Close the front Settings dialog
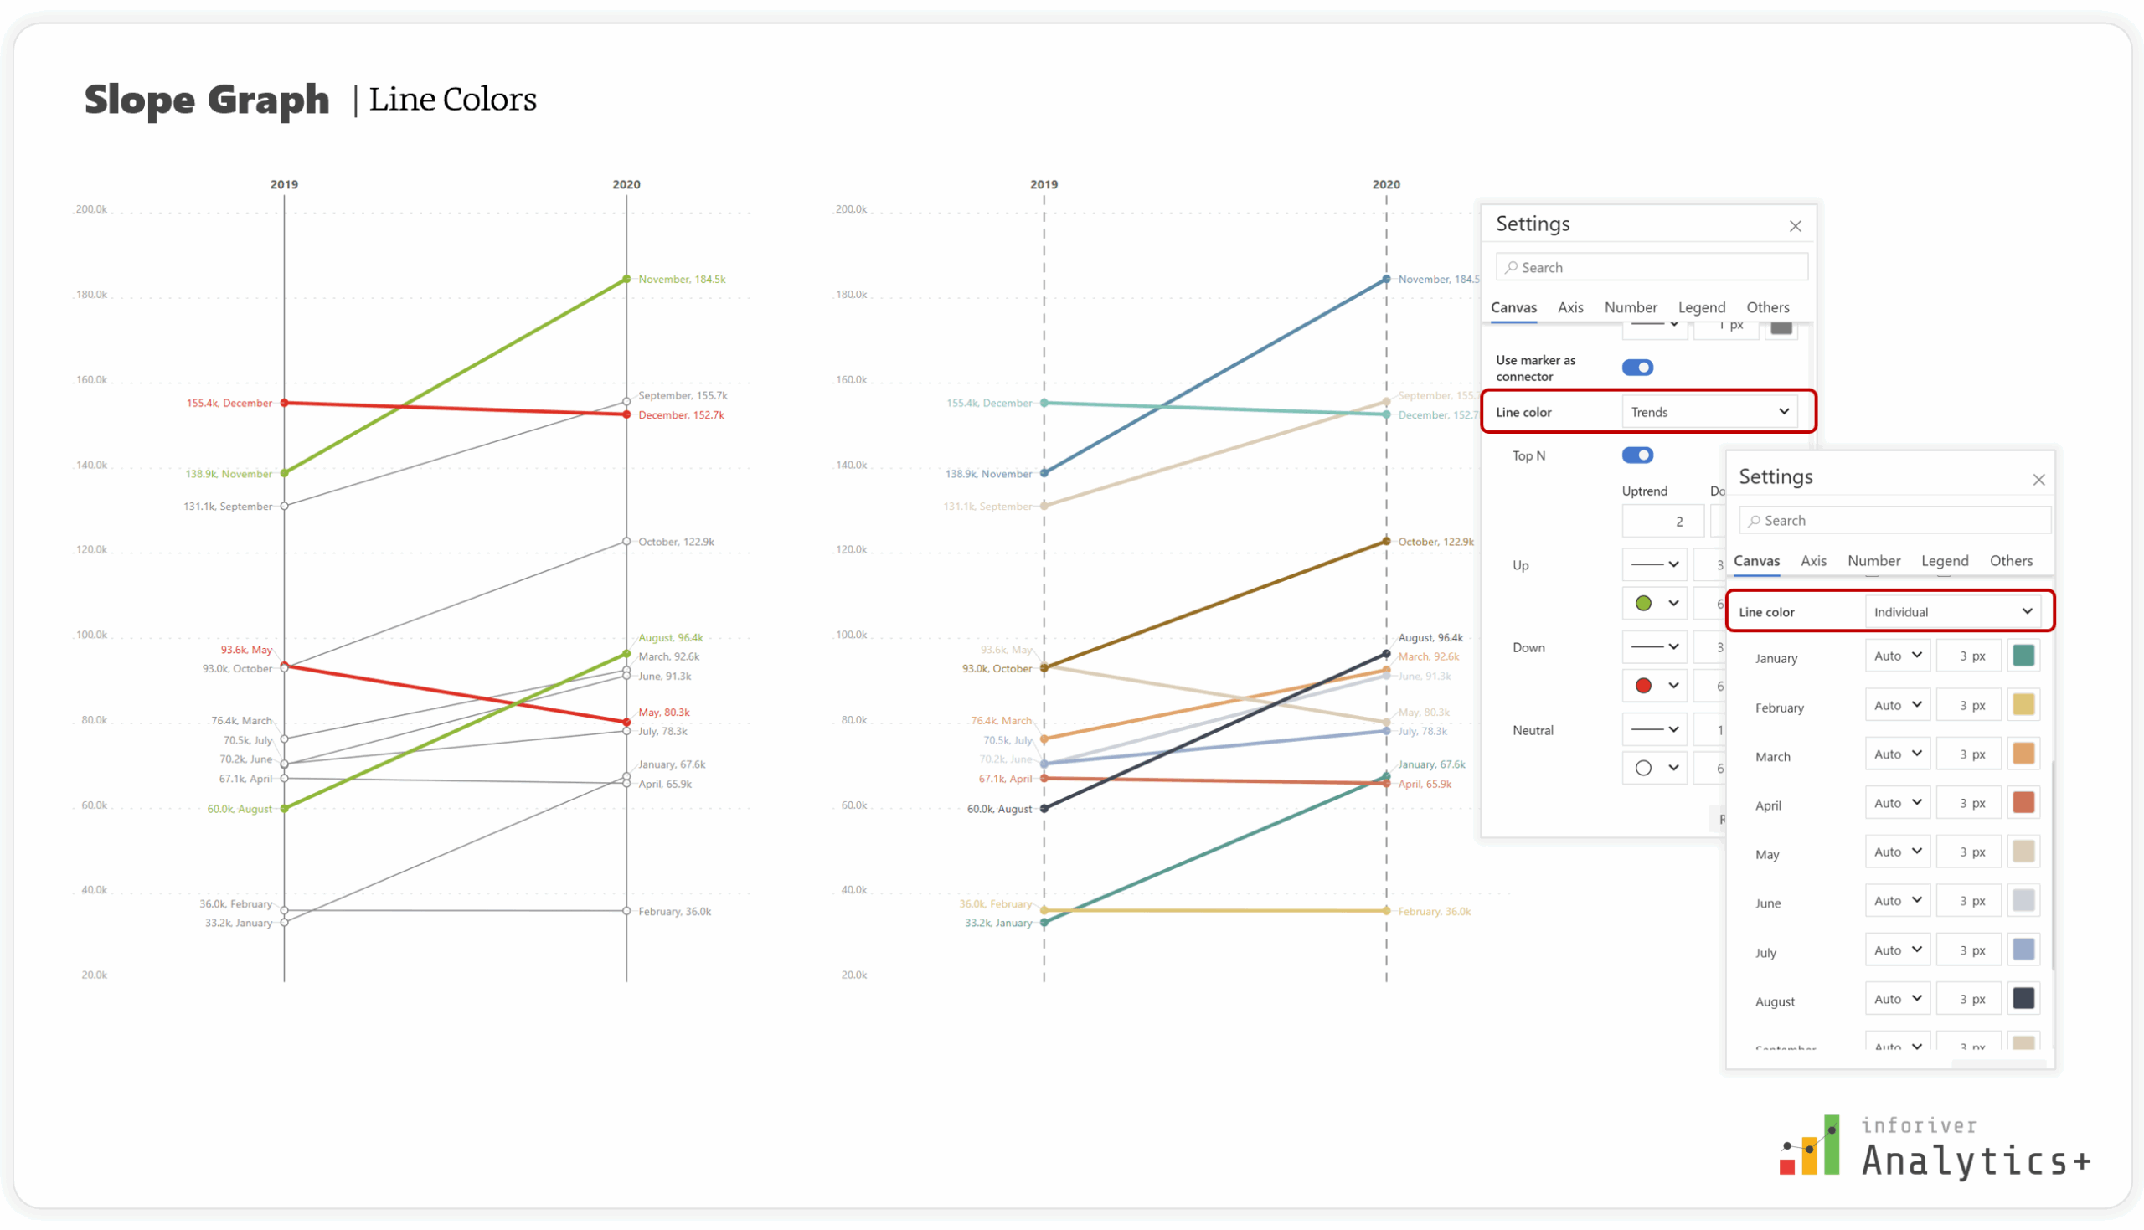This screenshot has height=1230, width=2144. pos(2039,479)
